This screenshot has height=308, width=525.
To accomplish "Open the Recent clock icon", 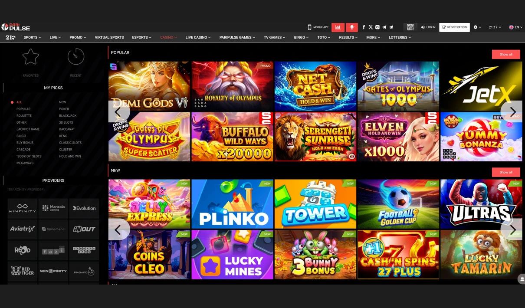I will 76,56.
